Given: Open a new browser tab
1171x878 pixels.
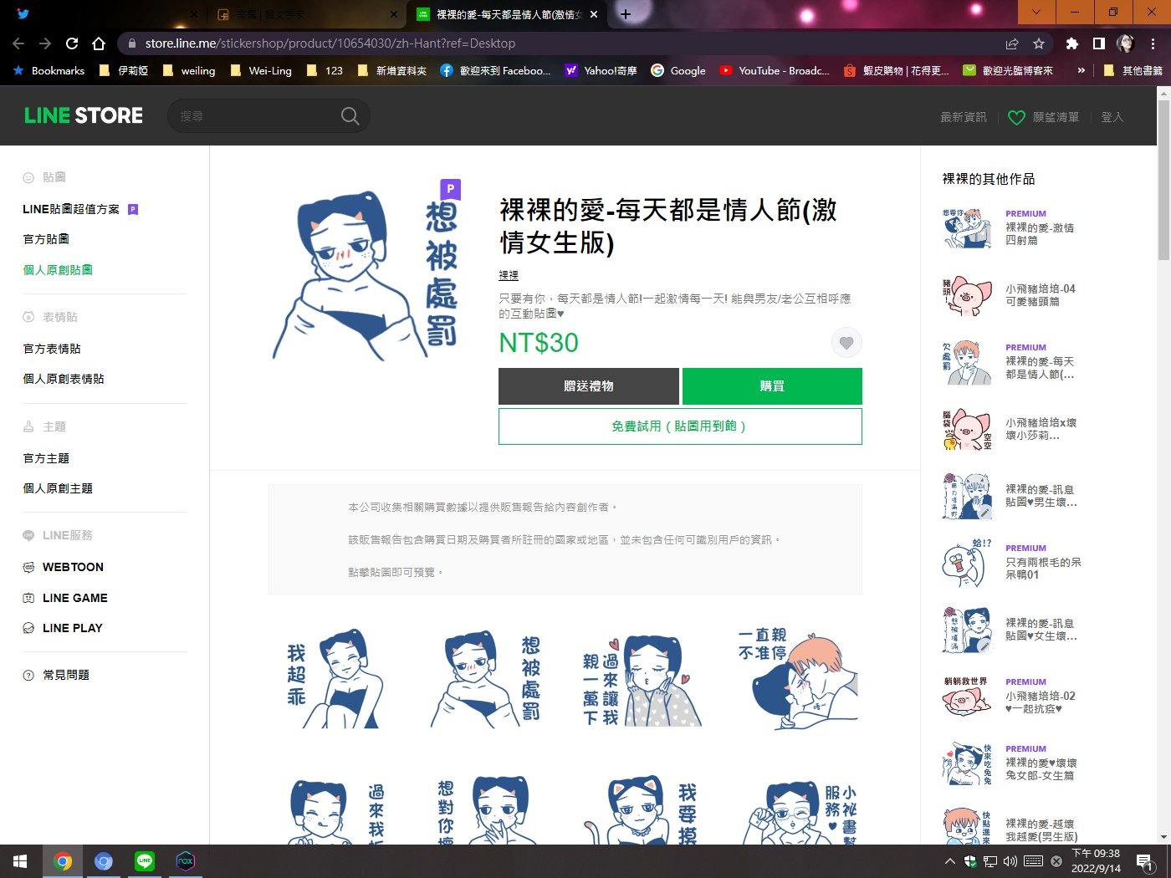Looking at the screenshot, I should 625,13.
